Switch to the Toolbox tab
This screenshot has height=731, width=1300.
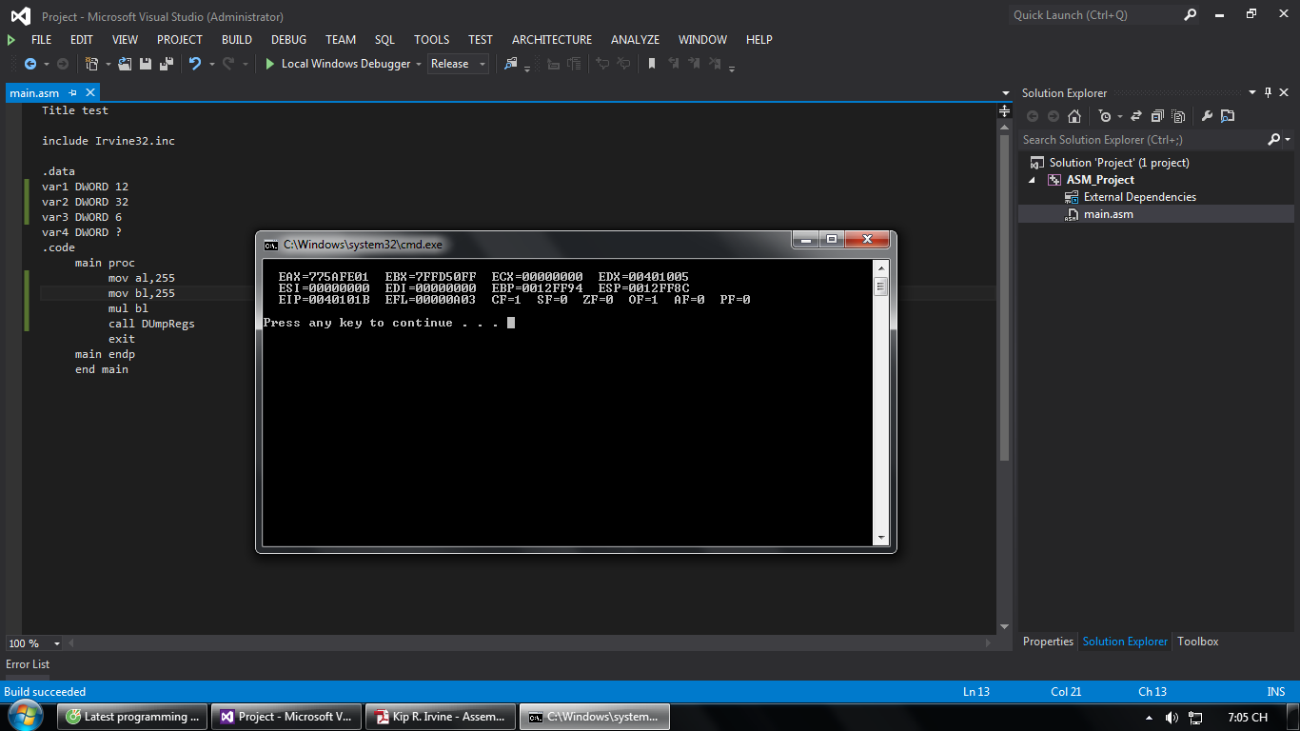1197,642
